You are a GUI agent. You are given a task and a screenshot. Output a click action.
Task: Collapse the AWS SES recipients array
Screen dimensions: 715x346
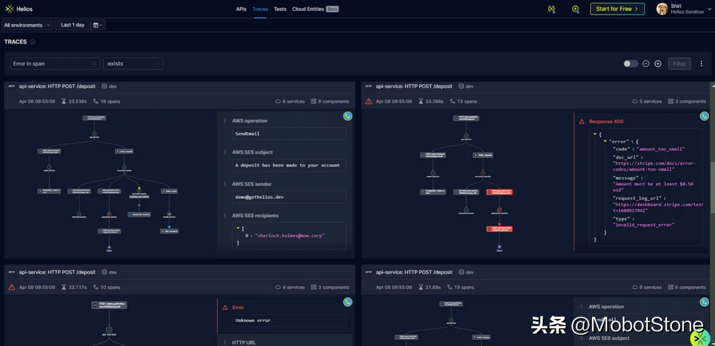coord(238,228)
